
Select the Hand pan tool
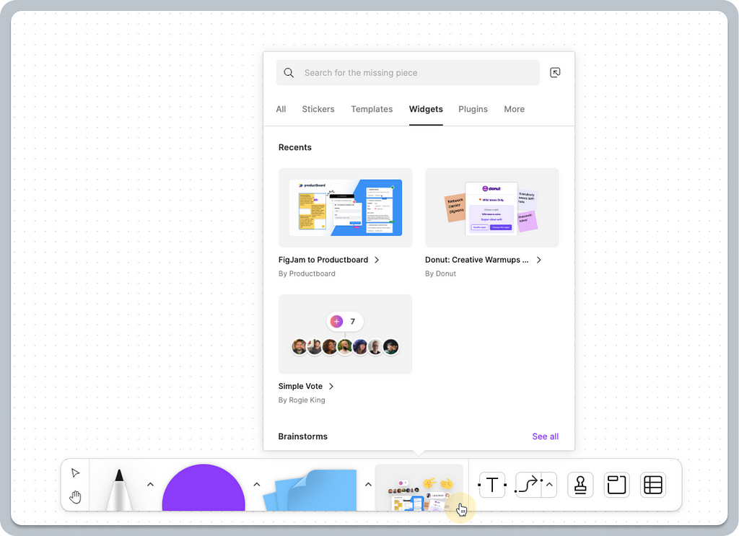pos(75,497)
